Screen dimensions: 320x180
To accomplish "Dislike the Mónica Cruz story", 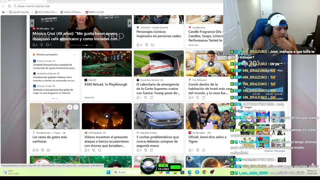I will click(41, 45).
